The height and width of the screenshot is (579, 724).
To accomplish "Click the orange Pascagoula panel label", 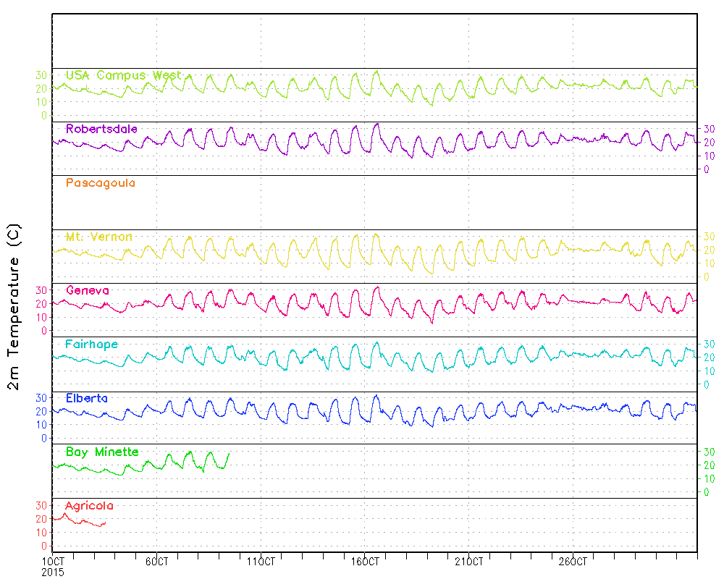I will 100,183.
